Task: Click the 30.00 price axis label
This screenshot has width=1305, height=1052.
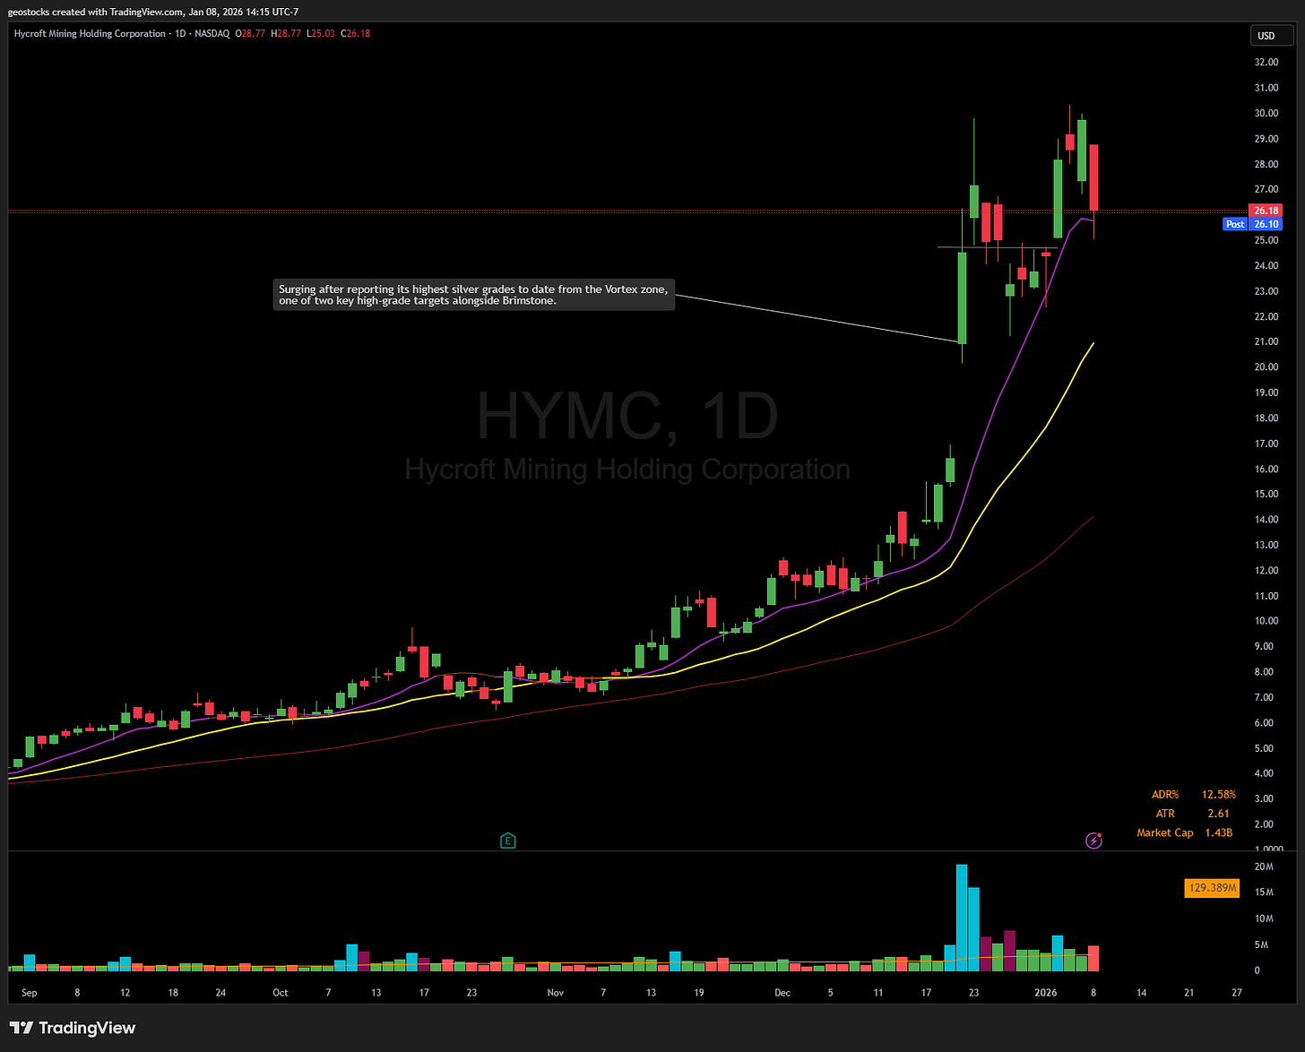Action: pyautogui.click(x=1266, y=113)
